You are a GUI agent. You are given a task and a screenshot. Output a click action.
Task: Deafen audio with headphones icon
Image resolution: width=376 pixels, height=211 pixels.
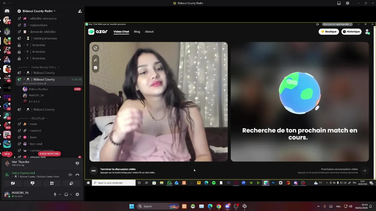point(66,194)
